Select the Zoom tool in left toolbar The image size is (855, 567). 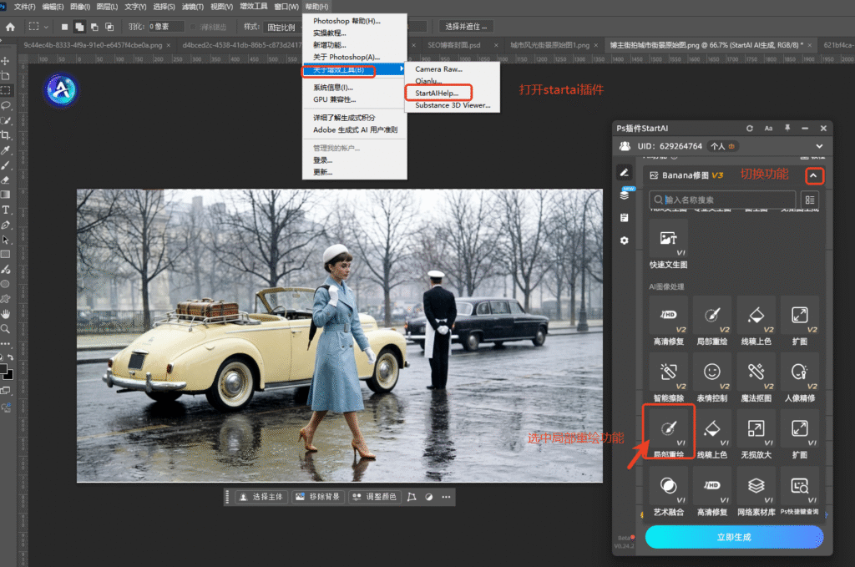6,329
